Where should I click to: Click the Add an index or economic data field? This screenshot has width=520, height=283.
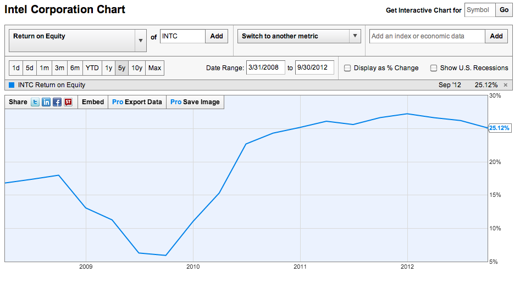click(x=428, y=36)
